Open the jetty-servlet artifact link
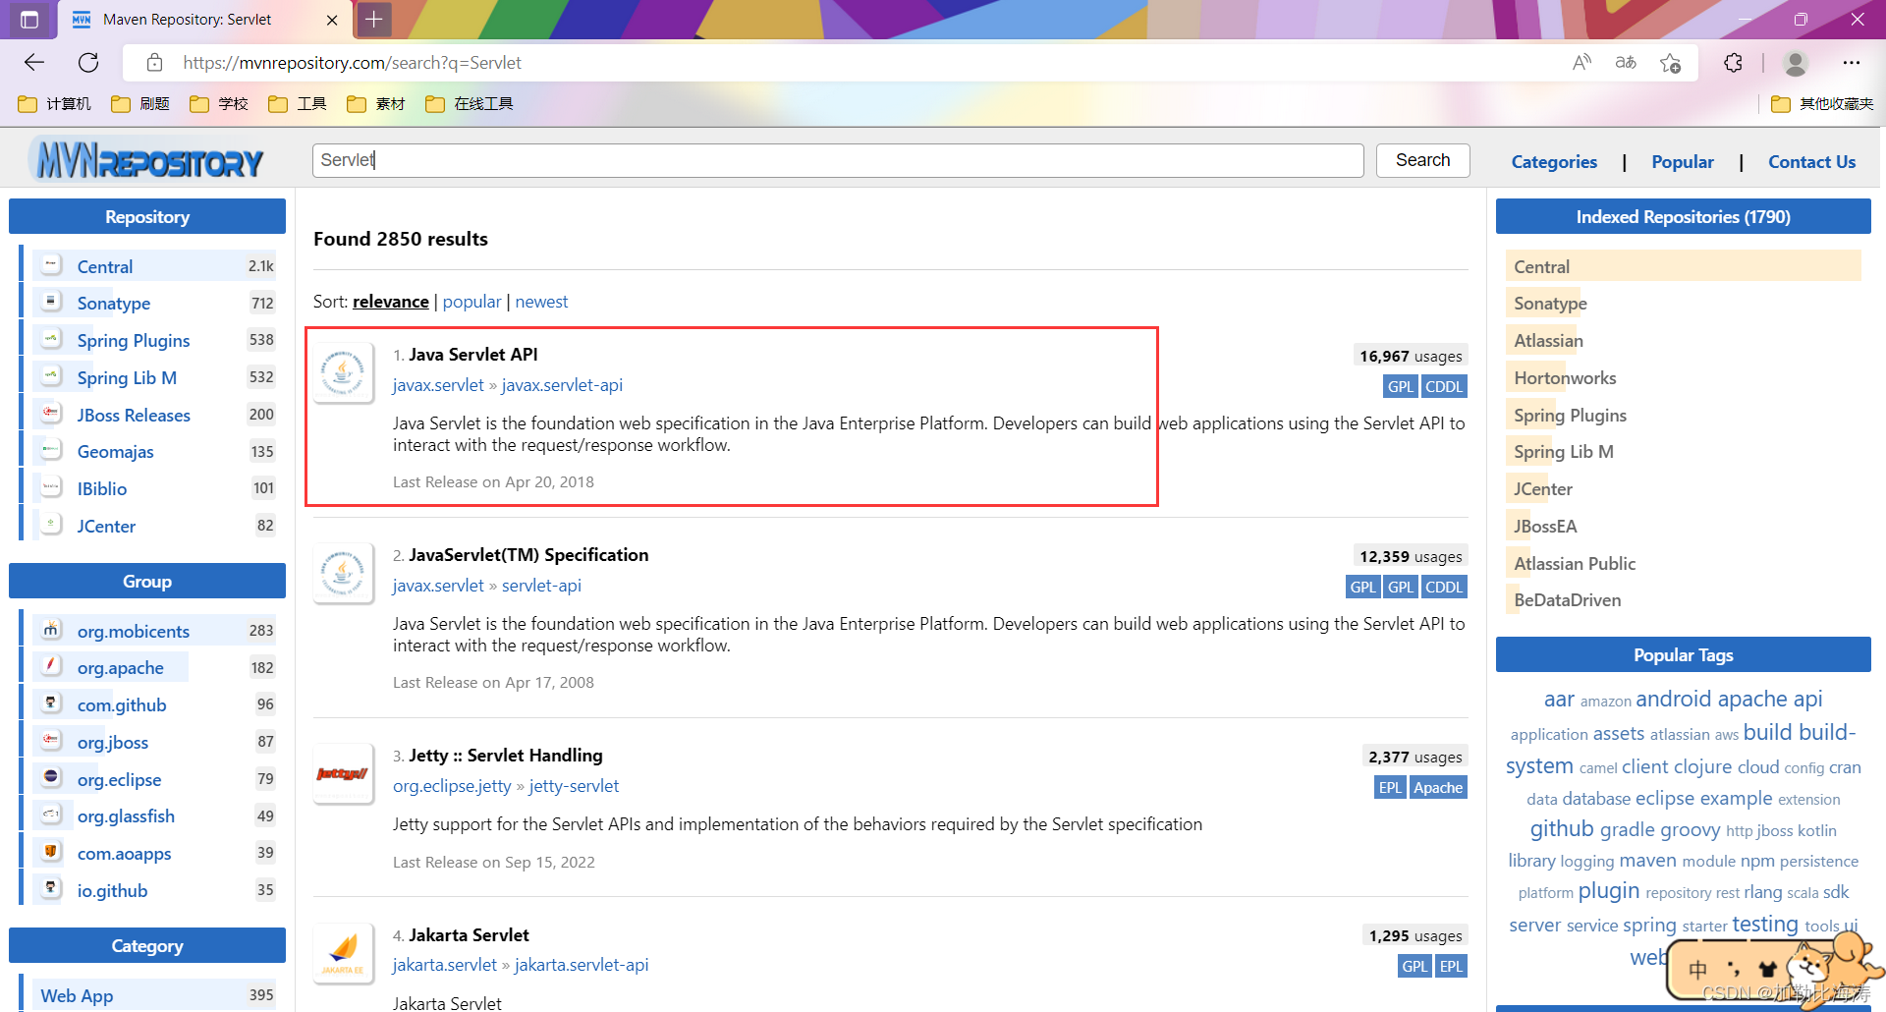 point(574,786)
